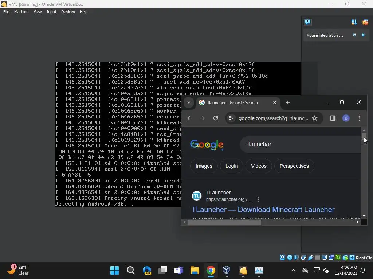Image resolution: width=373 pixels, height=279 pixels.
Task: Click the shared folders status icon
Action: (x=317, y=258)
